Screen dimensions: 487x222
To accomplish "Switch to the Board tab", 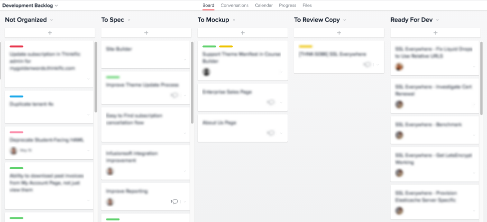I will point(208,5).
